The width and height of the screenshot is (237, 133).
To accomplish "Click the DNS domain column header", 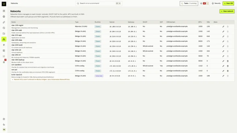I will point(171,22).
